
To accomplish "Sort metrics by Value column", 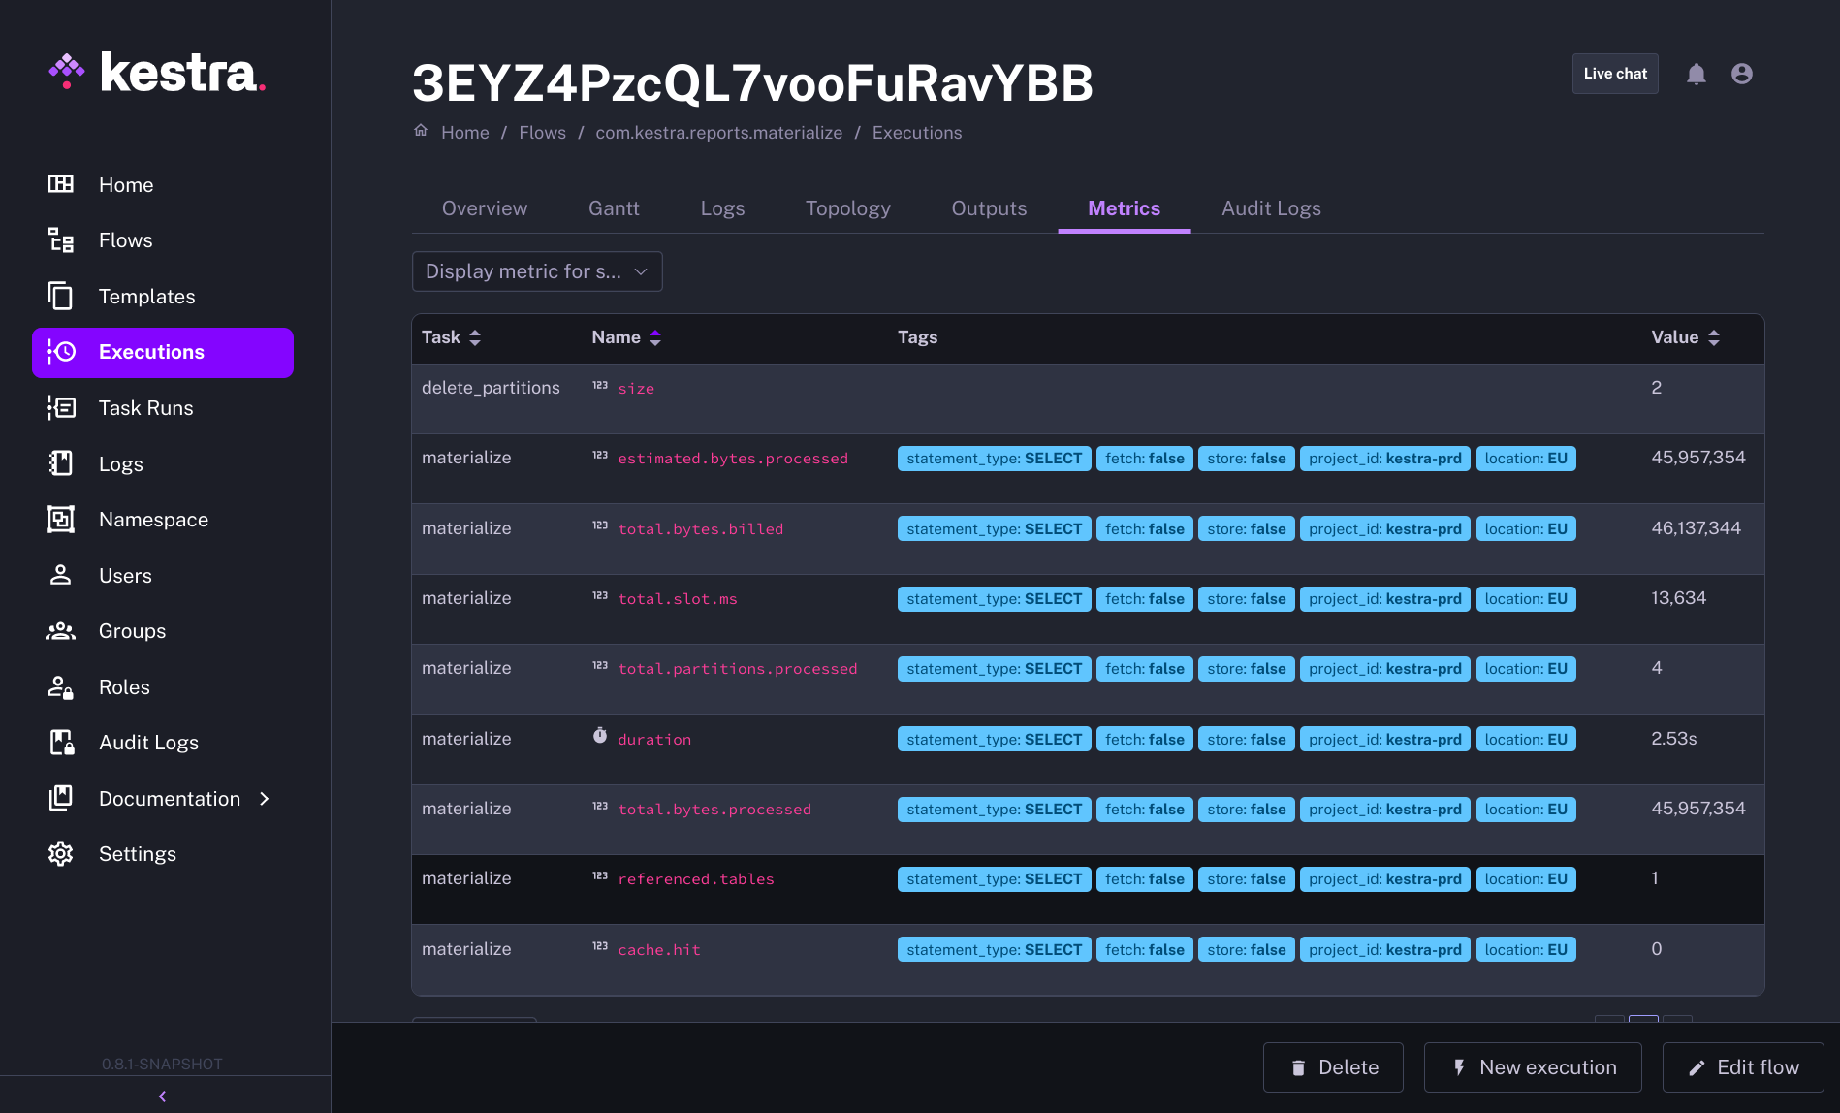I will tap(1714, 338).
